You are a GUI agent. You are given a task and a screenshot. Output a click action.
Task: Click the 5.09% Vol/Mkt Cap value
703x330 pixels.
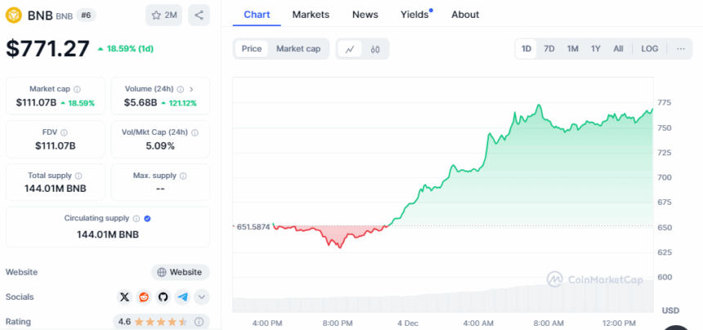click(x=160, y=145)
